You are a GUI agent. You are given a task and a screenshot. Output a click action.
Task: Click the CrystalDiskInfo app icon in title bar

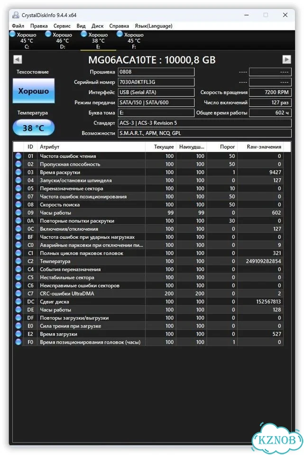[16, 15]
